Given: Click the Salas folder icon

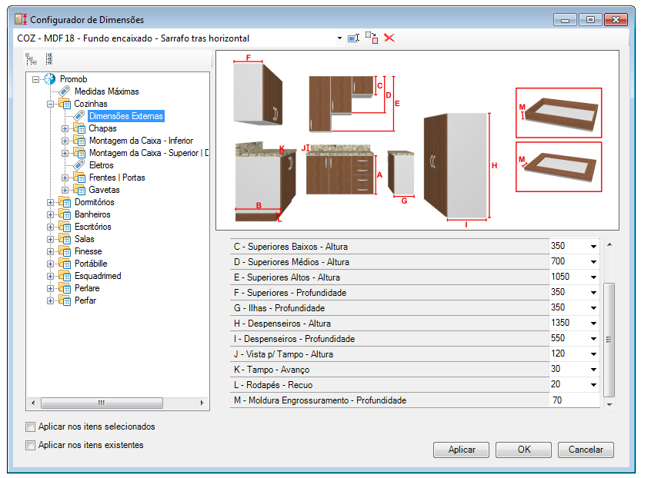Looking at the screenshot, I should pyautogui.click(x=65, y=239).
